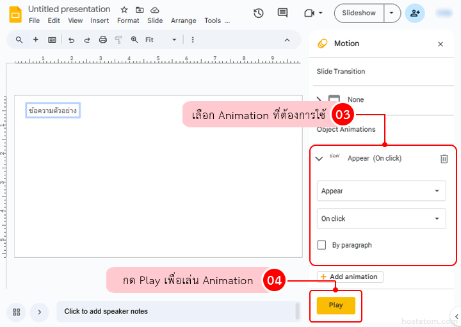The image size is (461, 327).
Task: Open Fit zoom level dropdown
Action: click(x=161, y=40)
